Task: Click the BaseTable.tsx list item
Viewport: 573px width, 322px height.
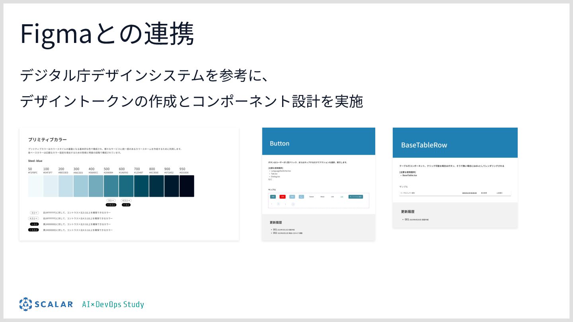Action: click(409, 175)
